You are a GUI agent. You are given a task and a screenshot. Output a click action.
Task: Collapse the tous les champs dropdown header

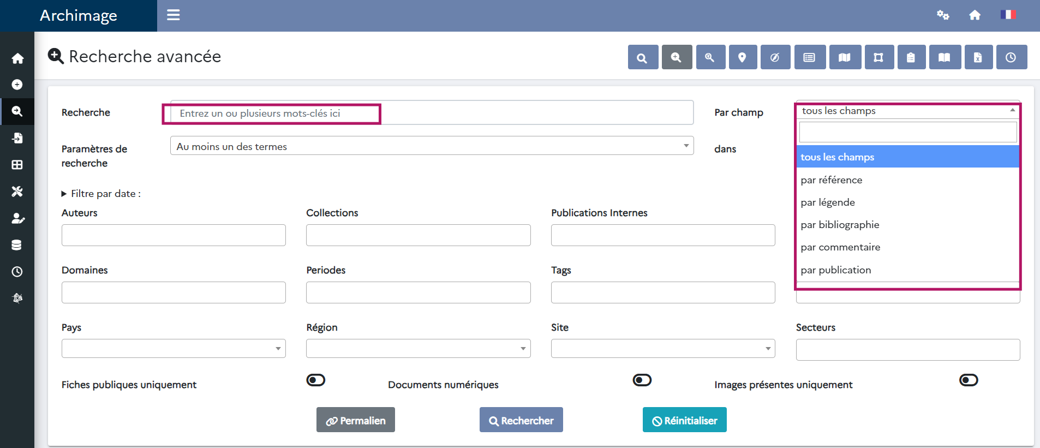(x=908, y=111)
